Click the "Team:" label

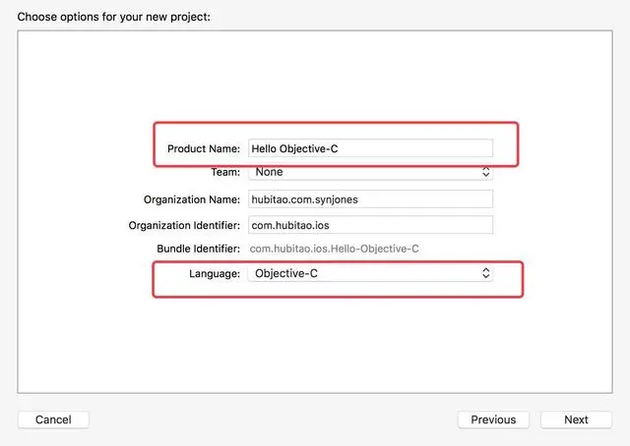(225, 172)
